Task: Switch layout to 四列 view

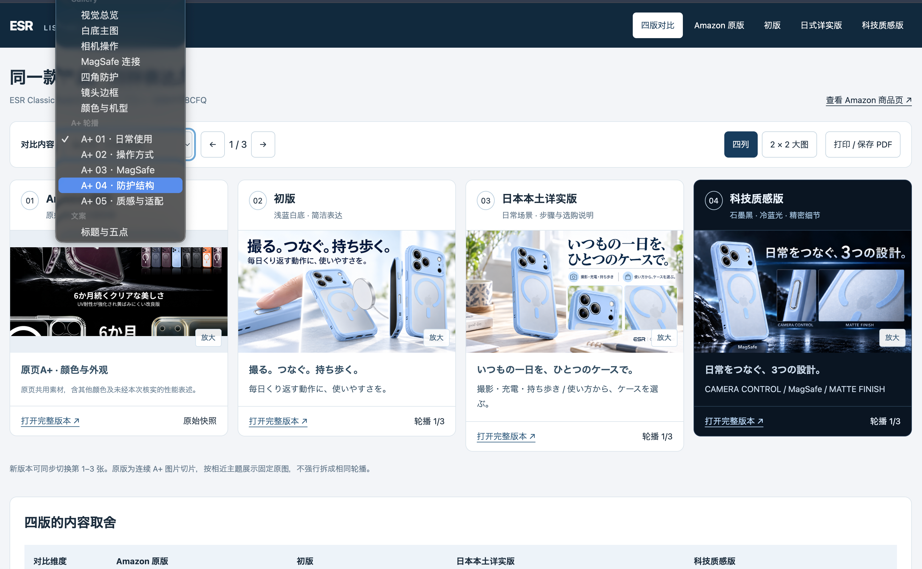Action: pos(740,144)
